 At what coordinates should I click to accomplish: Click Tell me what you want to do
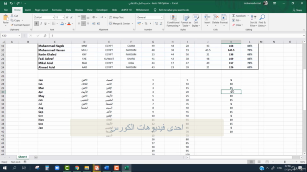point(174,10)
